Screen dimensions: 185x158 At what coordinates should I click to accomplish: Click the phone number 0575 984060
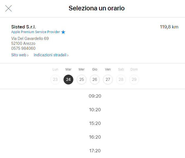pos(23,48)
